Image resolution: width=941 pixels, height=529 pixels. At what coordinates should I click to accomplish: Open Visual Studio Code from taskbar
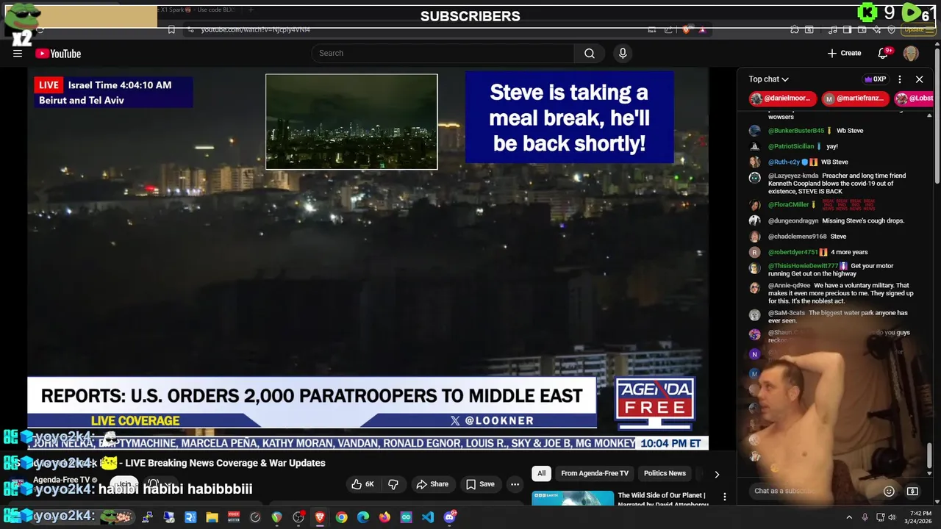pos(428,517)
